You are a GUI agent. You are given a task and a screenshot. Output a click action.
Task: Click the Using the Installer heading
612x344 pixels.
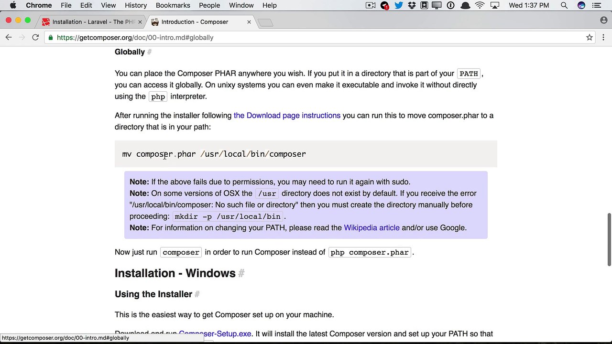[x=153, y=294]
